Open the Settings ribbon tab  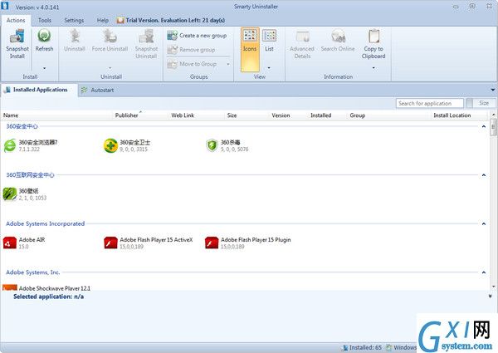click(74, 20)
